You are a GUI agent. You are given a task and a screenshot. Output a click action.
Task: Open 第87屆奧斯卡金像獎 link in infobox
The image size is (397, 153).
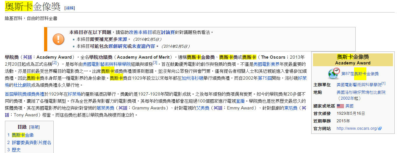(360, 74)
